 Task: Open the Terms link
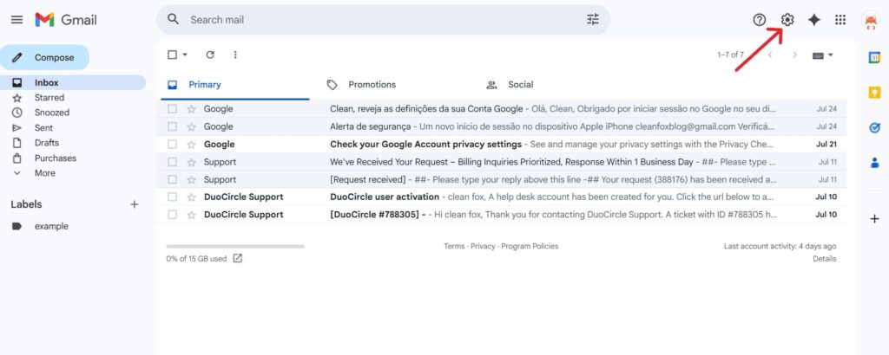click(454, 247)
